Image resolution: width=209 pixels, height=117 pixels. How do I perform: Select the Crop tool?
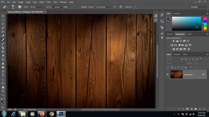click(3, 32)
